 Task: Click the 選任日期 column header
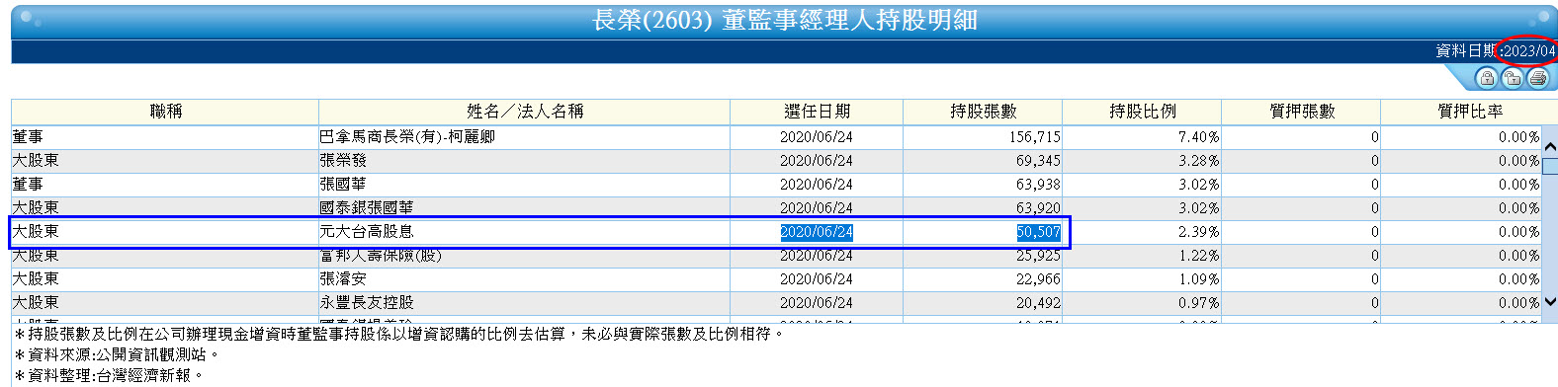817,112
